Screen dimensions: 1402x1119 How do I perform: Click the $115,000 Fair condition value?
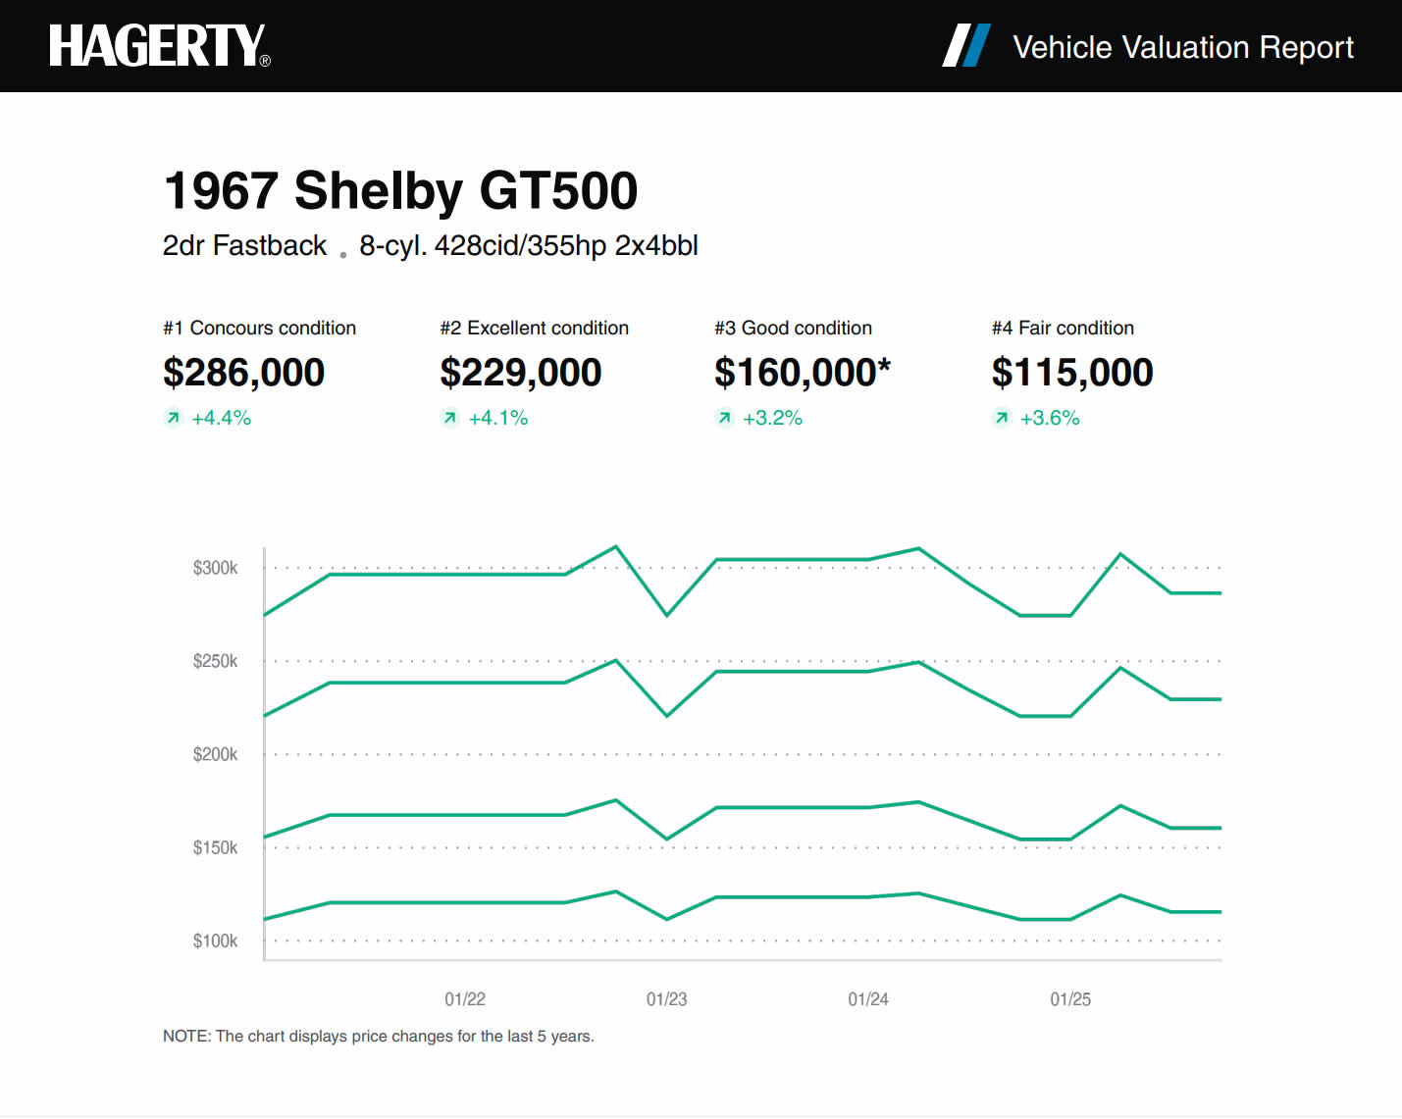click(x=1072, y=373)
